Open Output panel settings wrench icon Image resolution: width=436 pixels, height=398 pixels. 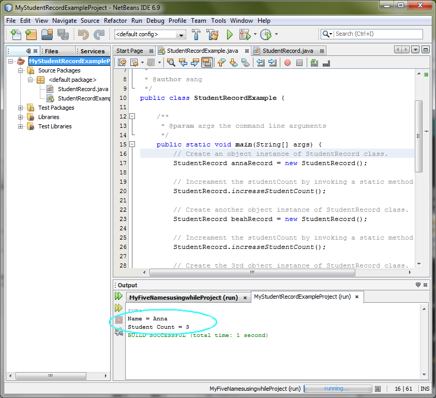click(x=119, y=331)
